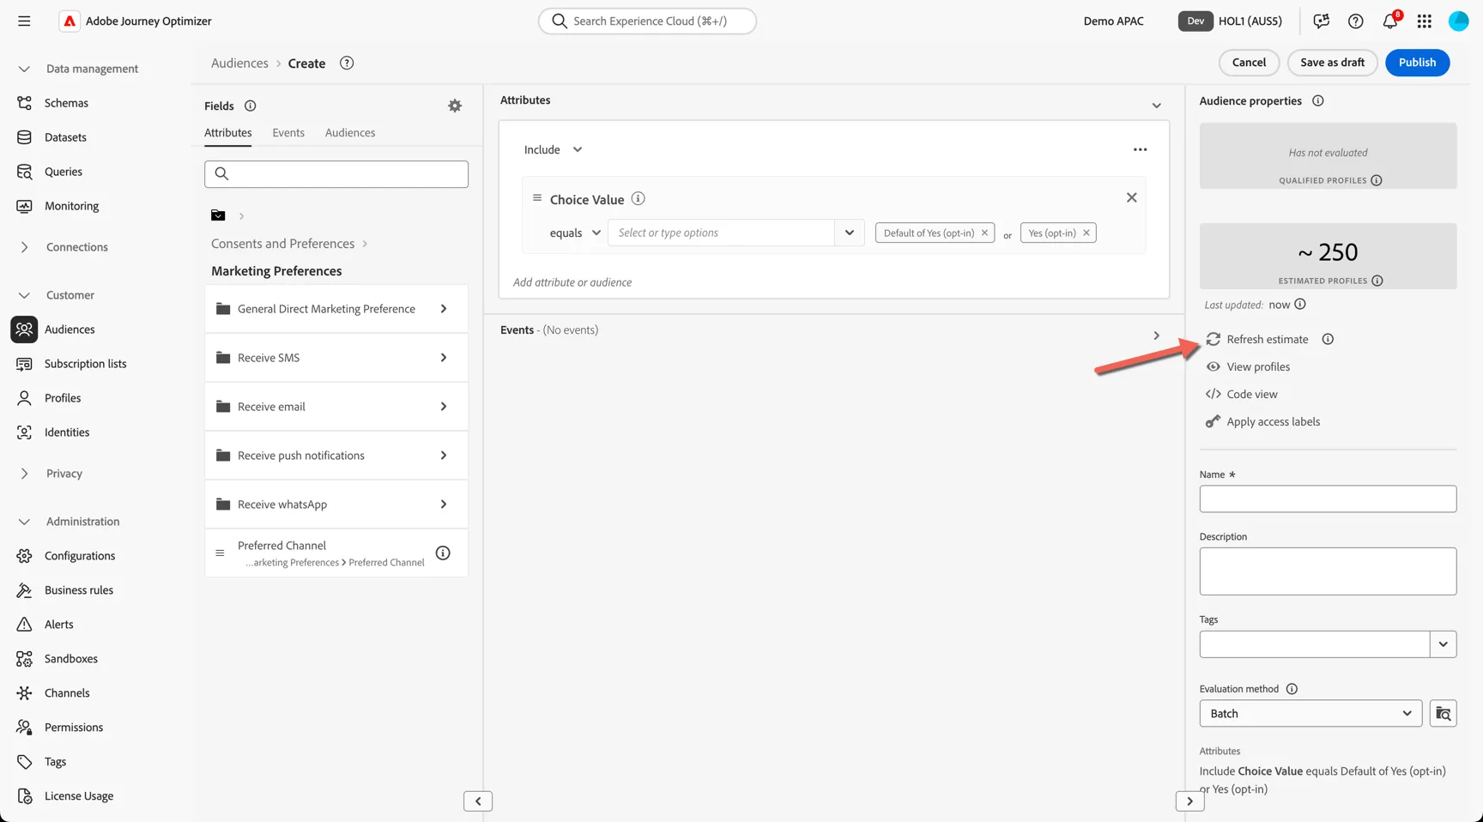The height and width of the screenshot is (822, 1483).
Task: Click Save as draft
Action: pos(1332,62)
